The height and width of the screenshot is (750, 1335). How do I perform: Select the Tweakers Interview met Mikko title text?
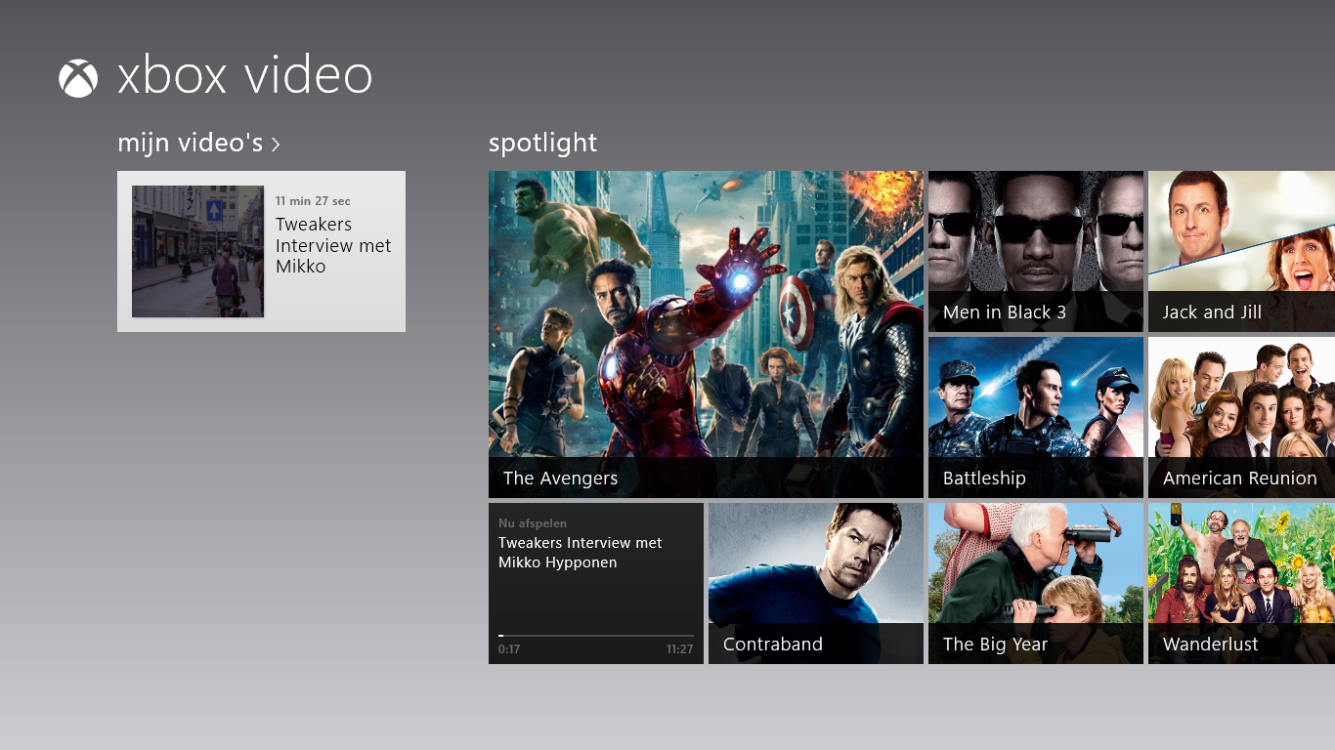333,245
